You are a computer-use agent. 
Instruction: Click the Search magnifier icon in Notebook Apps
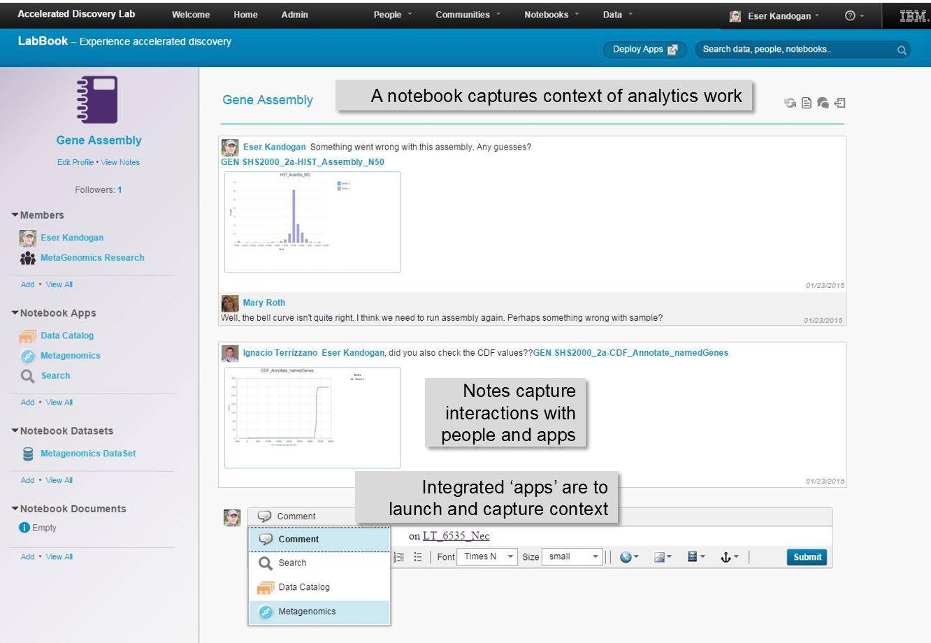tap(28, 376)
